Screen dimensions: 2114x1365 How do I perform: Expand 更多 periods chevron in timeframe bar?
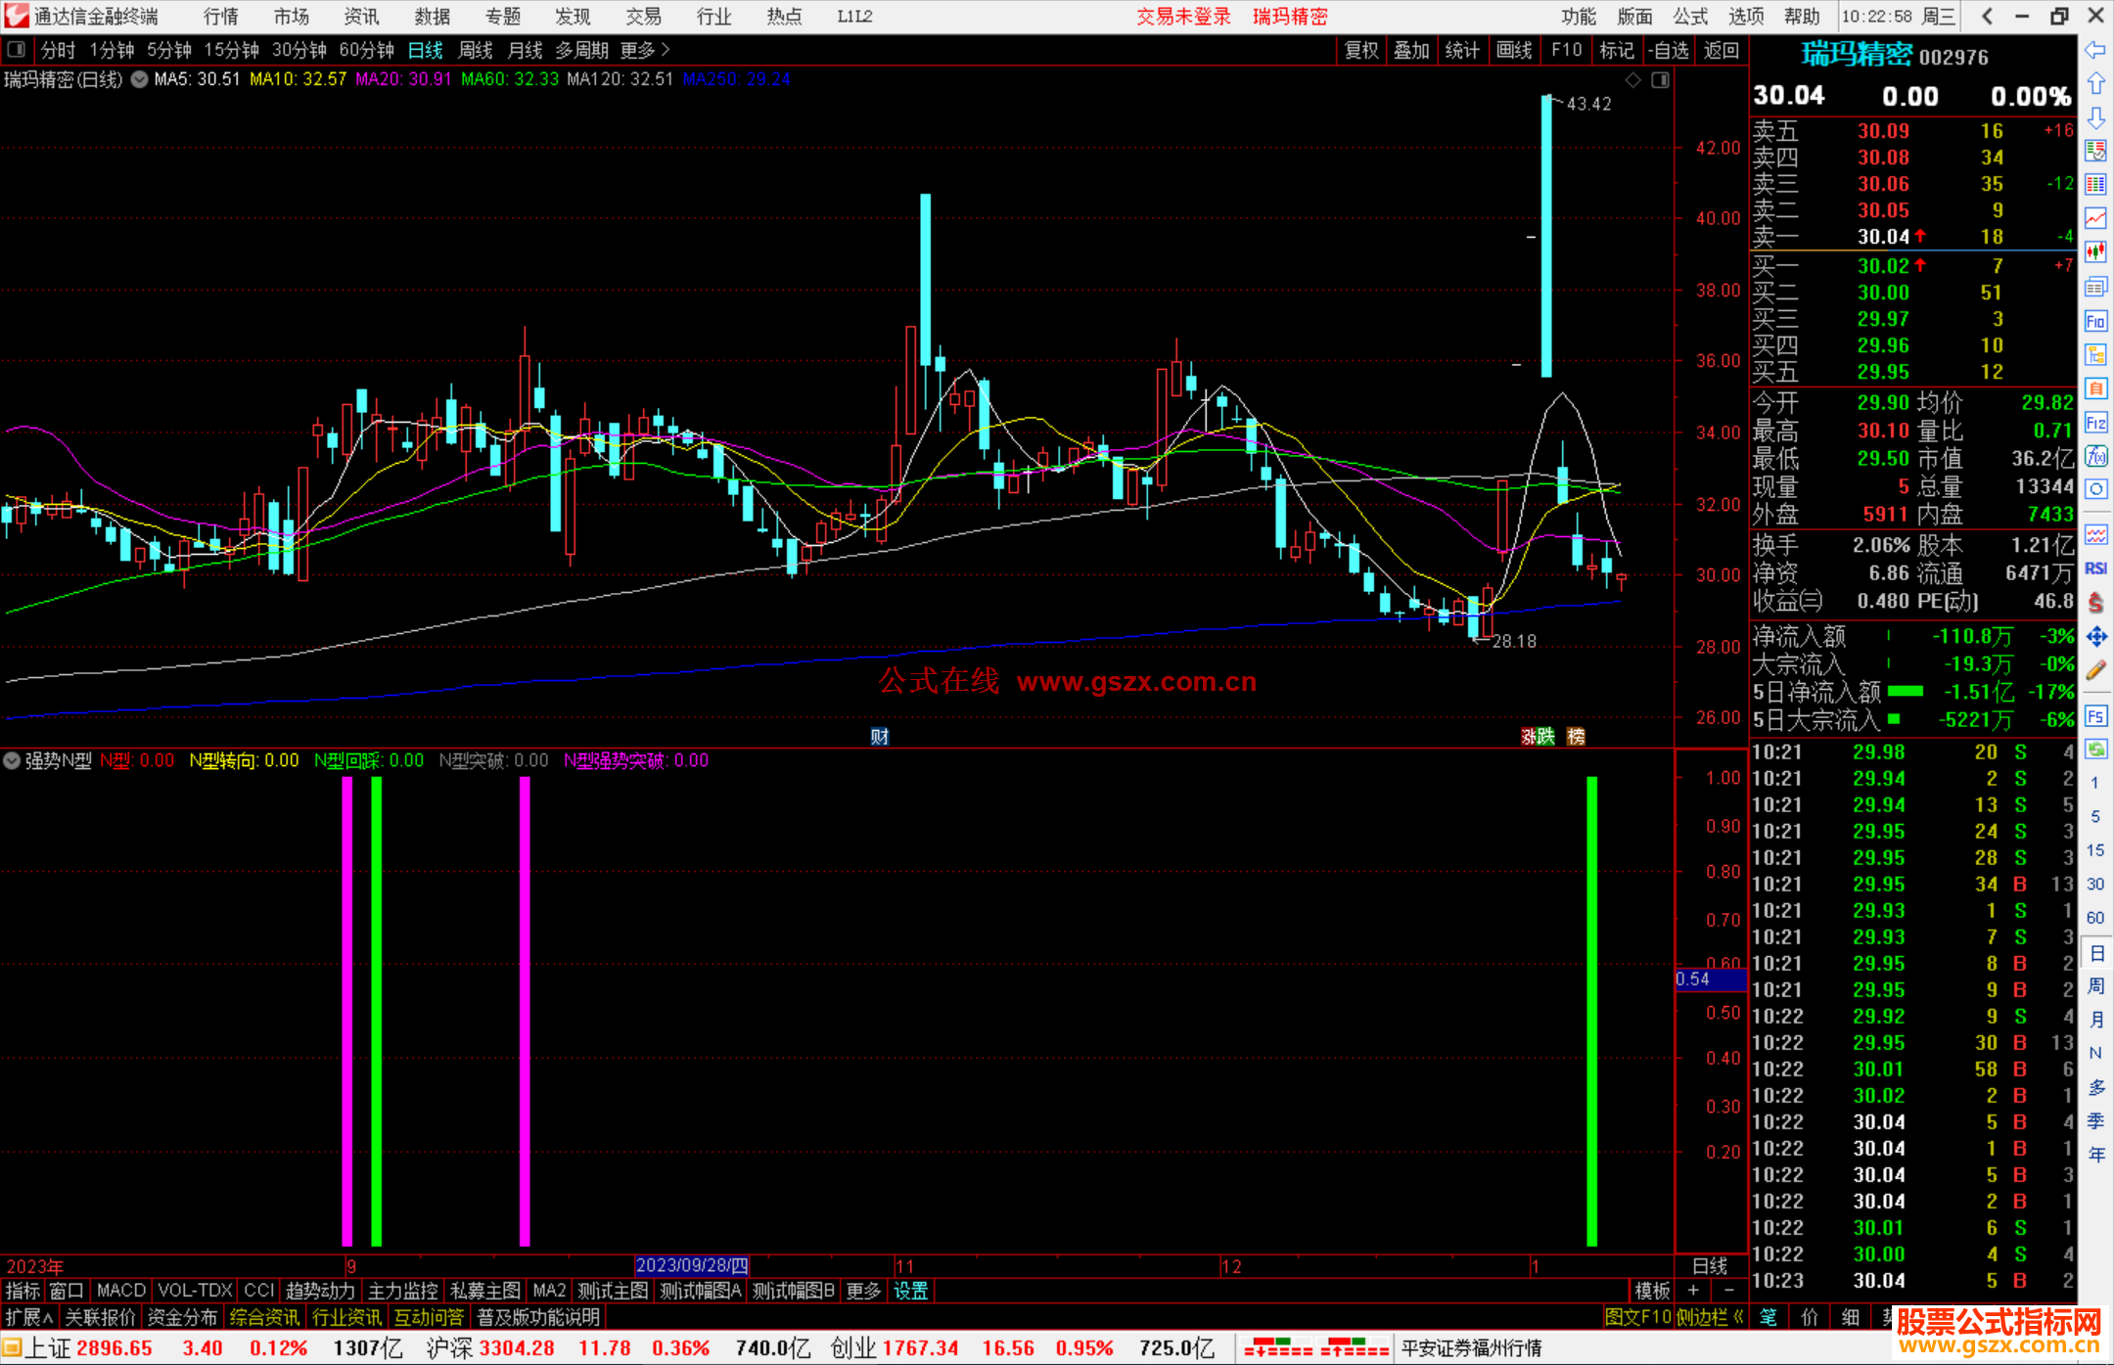coord(666,49)
